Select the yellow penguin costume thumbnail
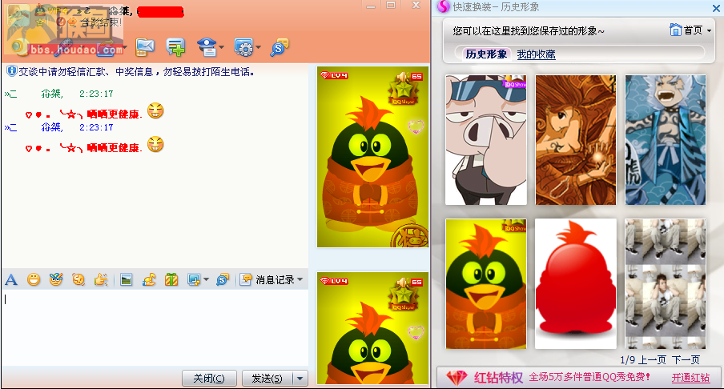 coord(486,284)
